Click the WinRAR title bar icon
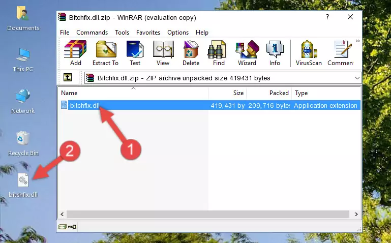Screen dimensions: 391x243 pos(62,17)
